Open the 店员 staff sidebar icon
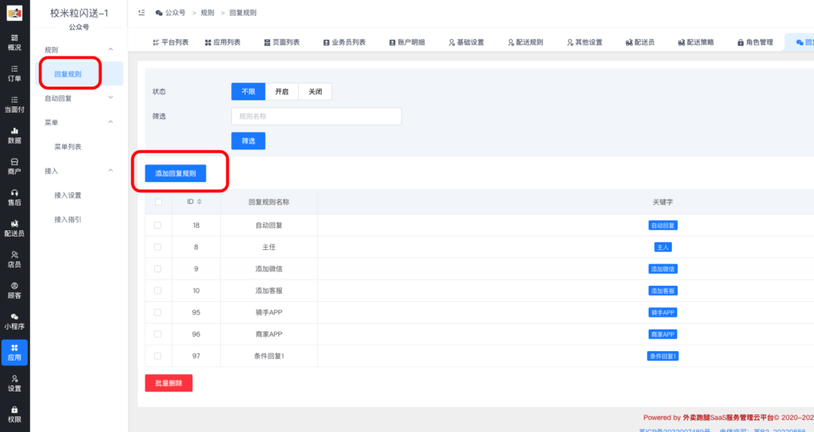 (x=14, y=260)
